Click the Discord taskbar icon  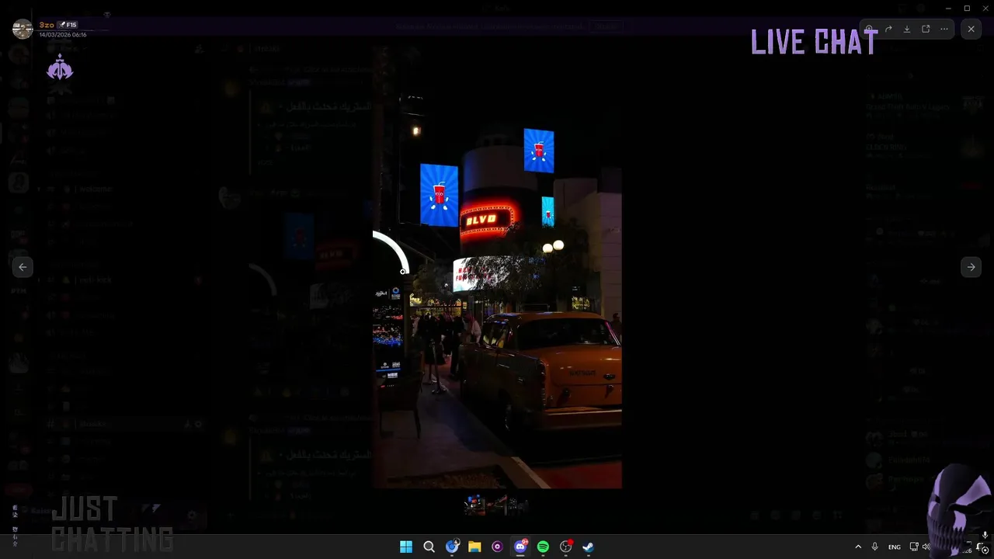pyautogui.click(x=520, y=547)
